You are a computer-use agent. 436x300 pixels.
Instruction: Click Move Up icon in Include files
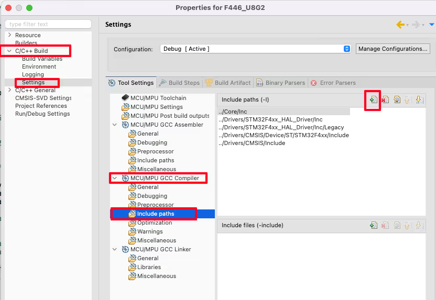point(407,225)
